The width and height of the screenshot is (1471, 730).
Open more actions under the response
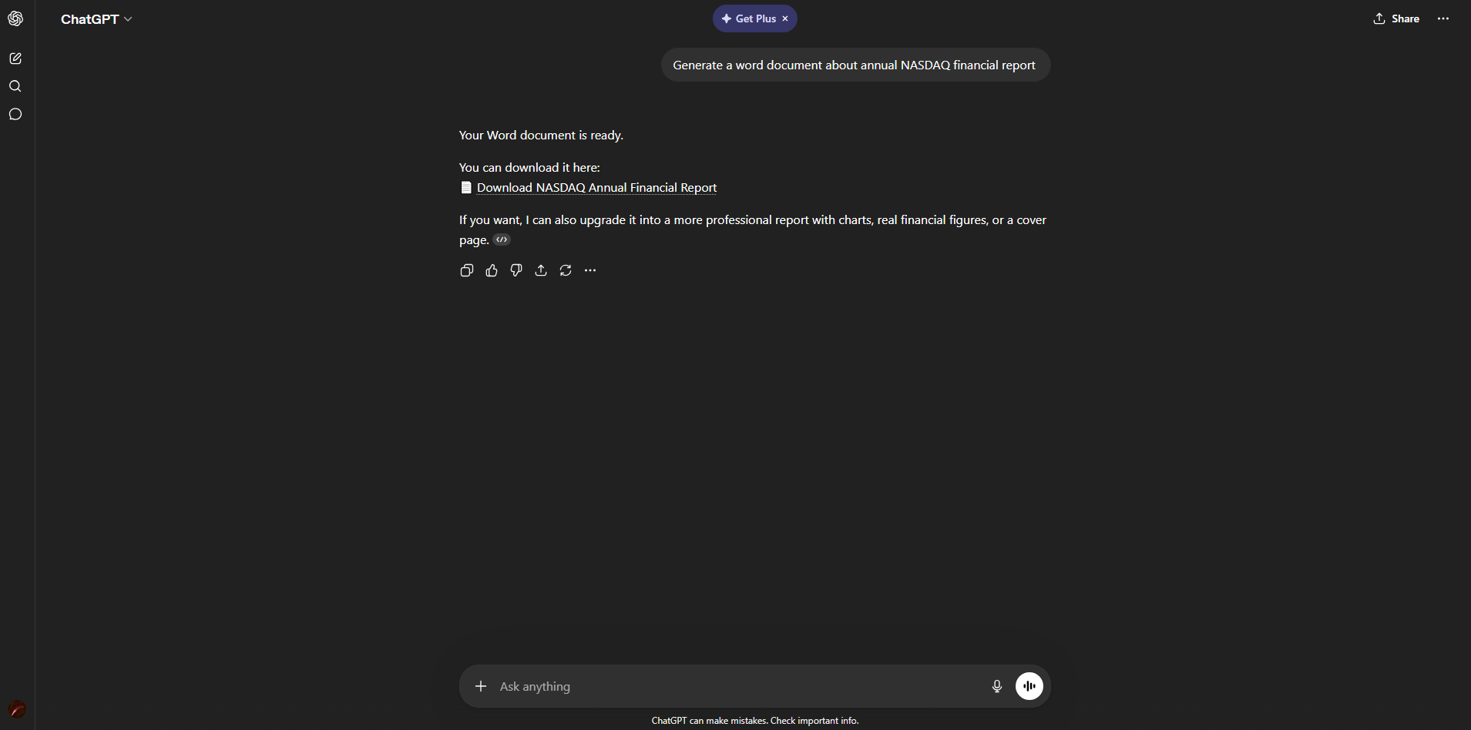(590, 270)
